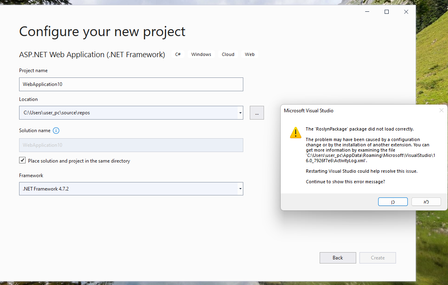
Task: Click the Windows project tag
Action: click(201, 54)
